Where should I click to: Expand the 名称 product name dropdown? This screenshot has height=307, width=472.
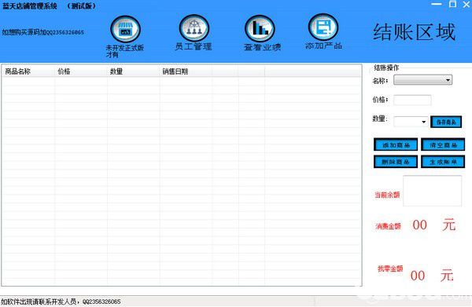coord(422,80)
